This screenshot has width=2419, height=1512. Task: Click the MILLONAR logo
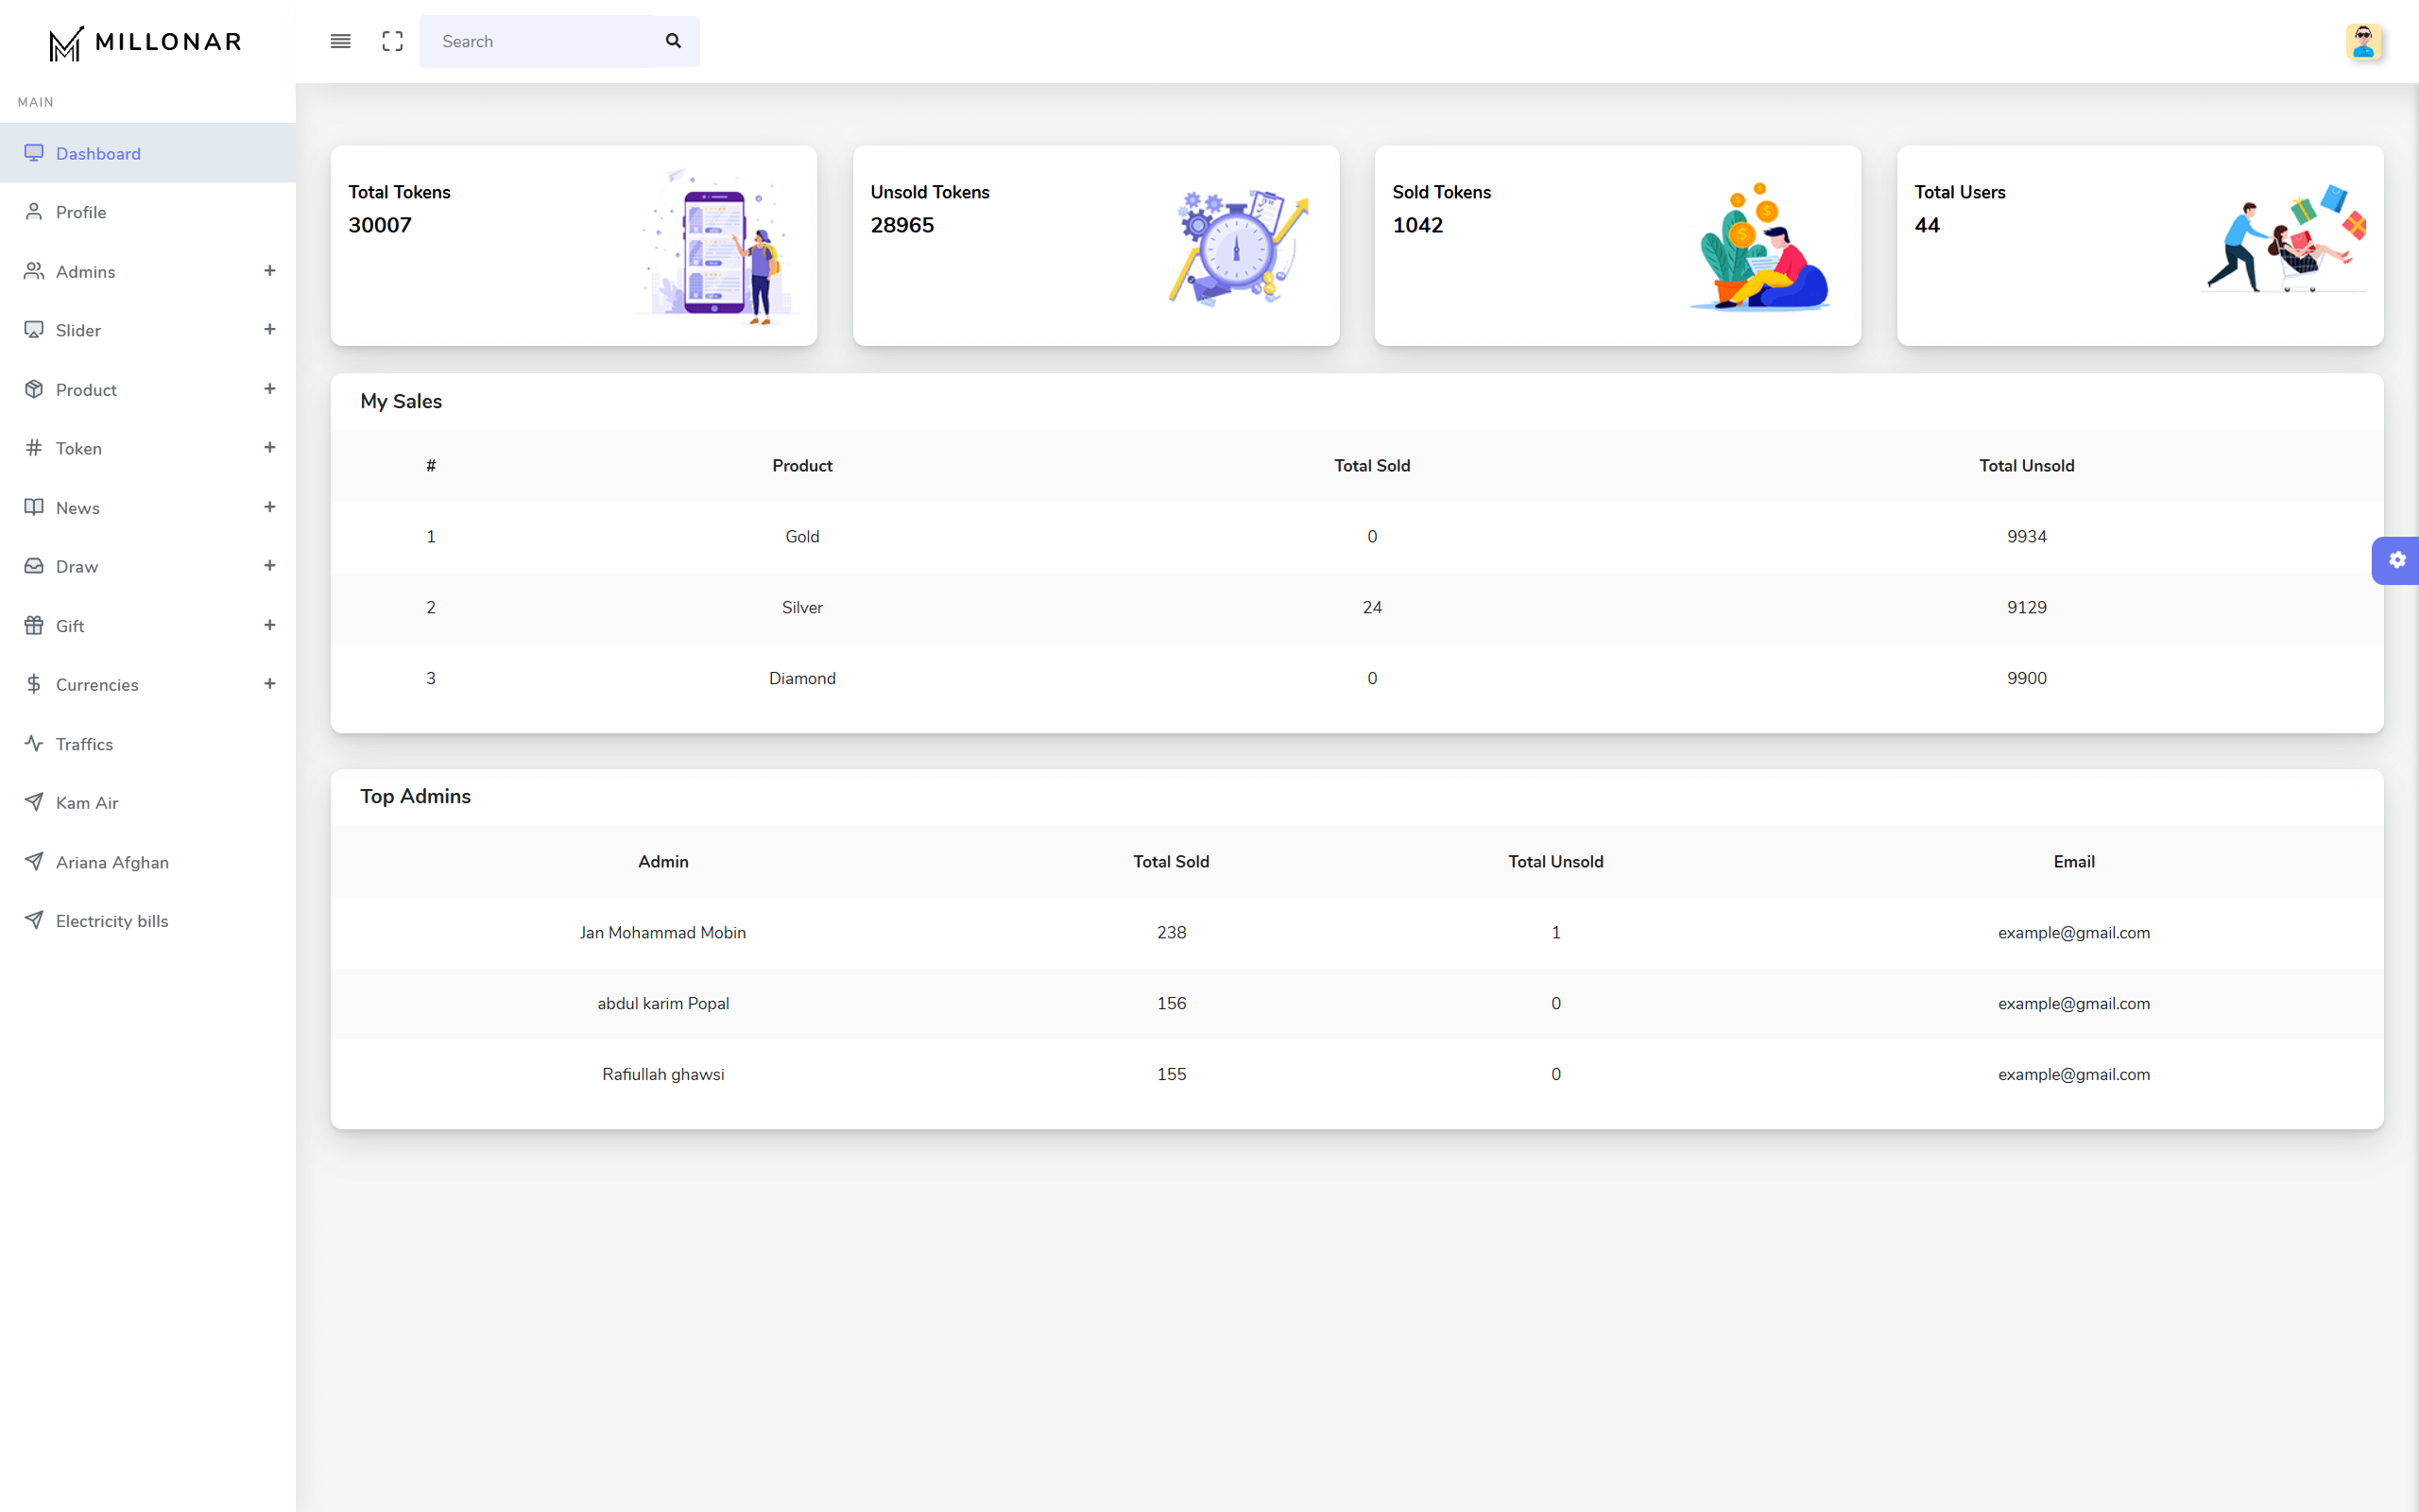146,42
